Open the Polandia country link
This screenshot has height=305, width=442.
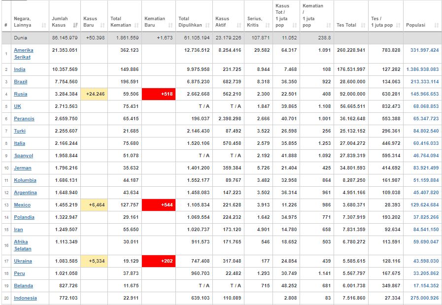(x=24, y=217)
